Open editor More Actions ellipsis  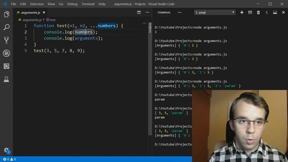[x=147, y=12]
